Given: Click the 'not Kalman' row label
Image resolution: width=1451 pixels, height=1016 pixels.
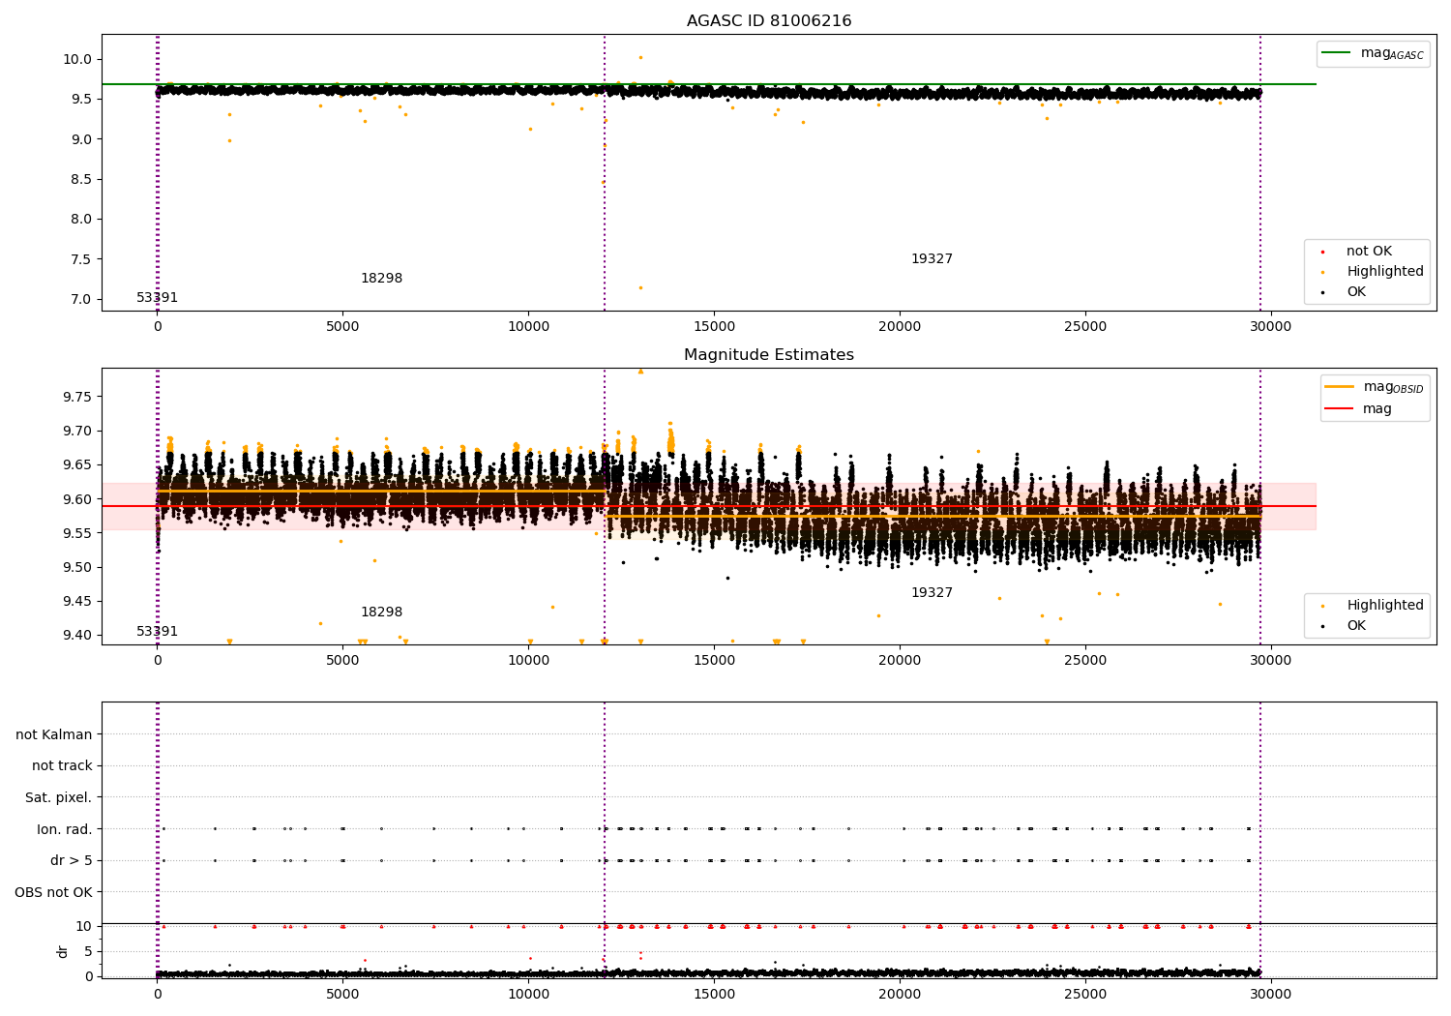Looking at the screenshot, I should 54,735.
